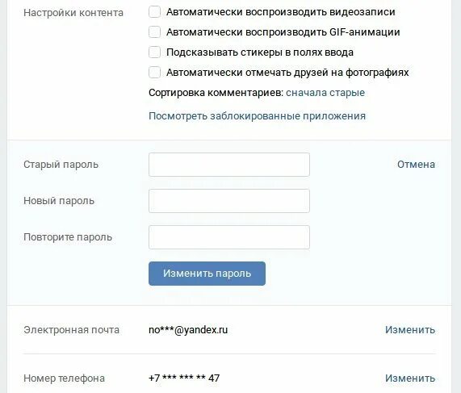Click the 'Сортировка комментариев' label text

click(216, 93)
